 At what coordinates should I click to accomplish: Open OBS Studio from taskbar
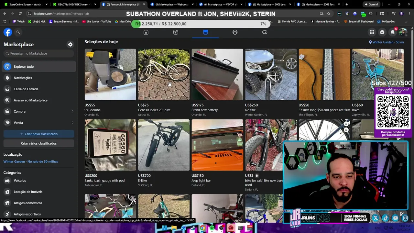point(222,228)
